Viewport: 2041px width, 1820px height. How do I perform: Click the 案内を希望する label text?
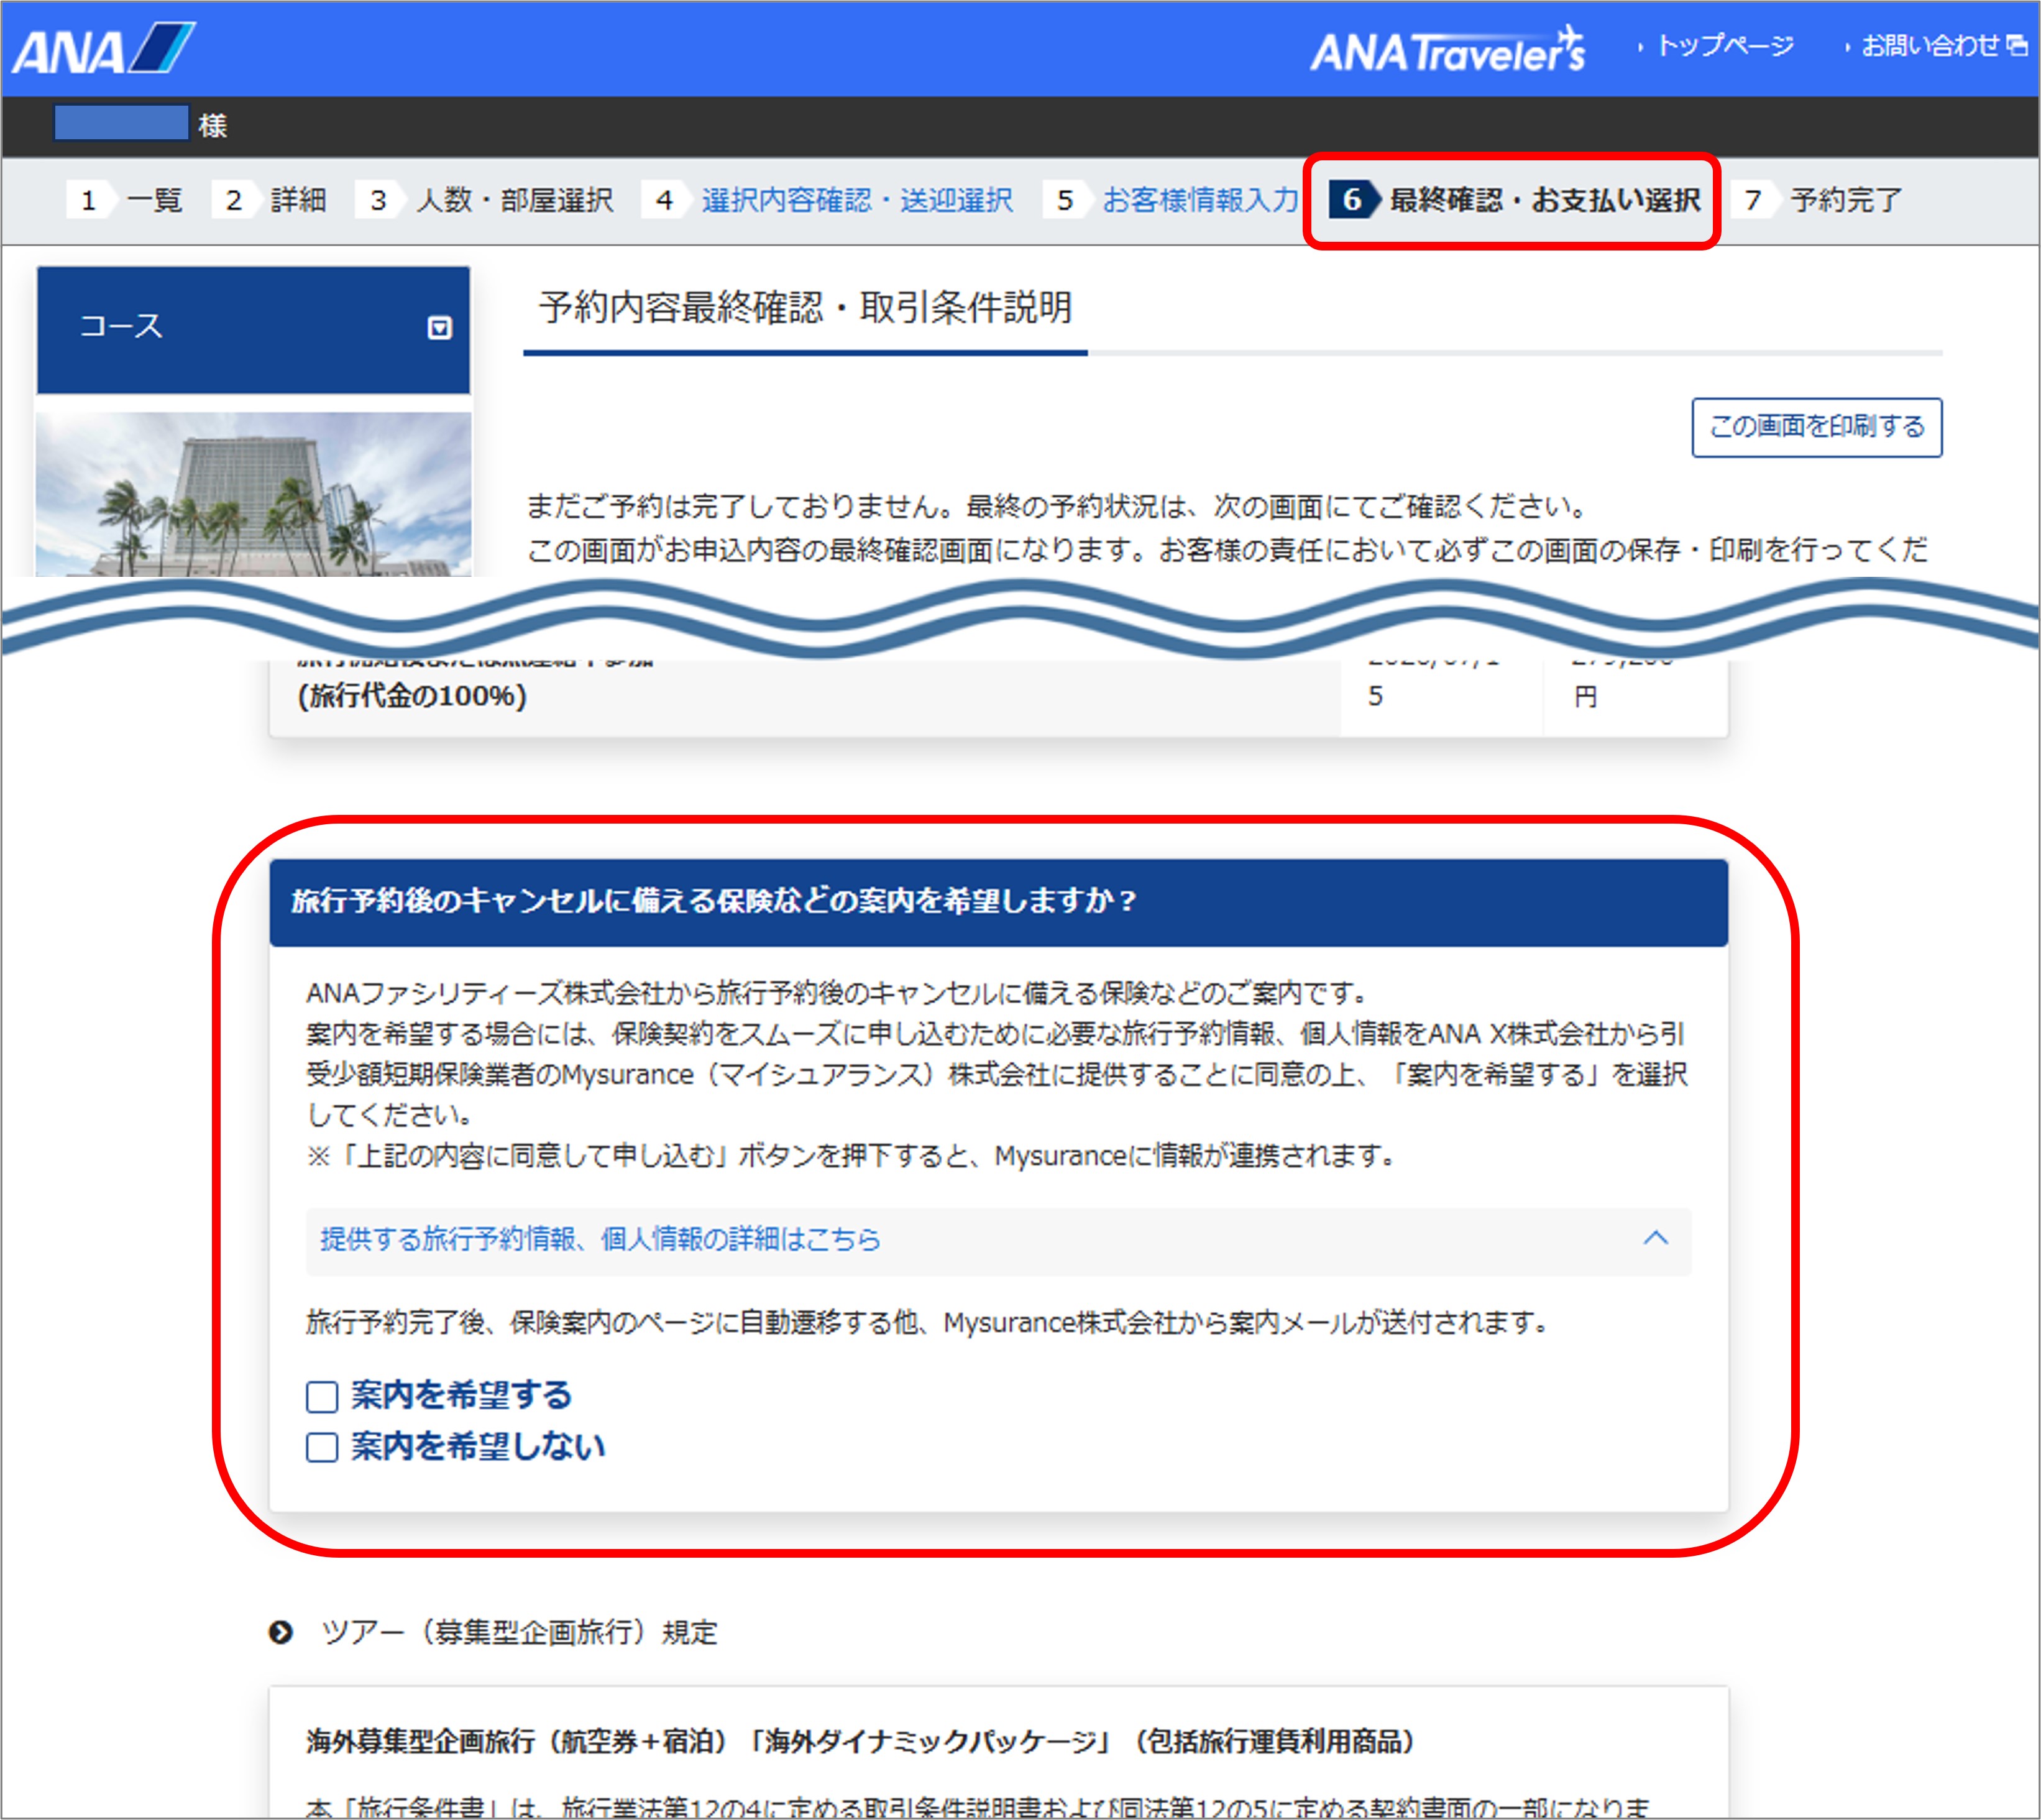pyautogui.click(x=461, y=1395)
